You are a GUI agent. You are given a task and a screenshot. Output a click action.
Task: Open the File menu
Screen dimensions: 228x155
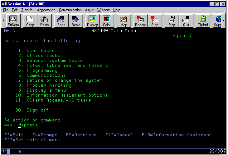click(6, 10)
